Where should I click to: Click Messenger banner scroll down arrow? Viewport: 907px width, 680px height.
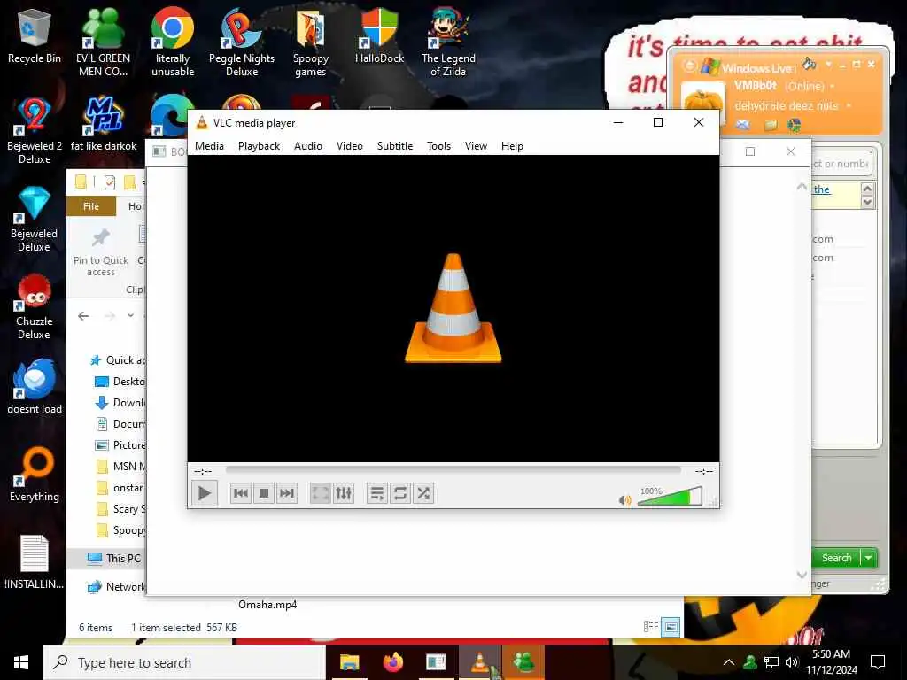pyautogui.click(x=867, y=202)
